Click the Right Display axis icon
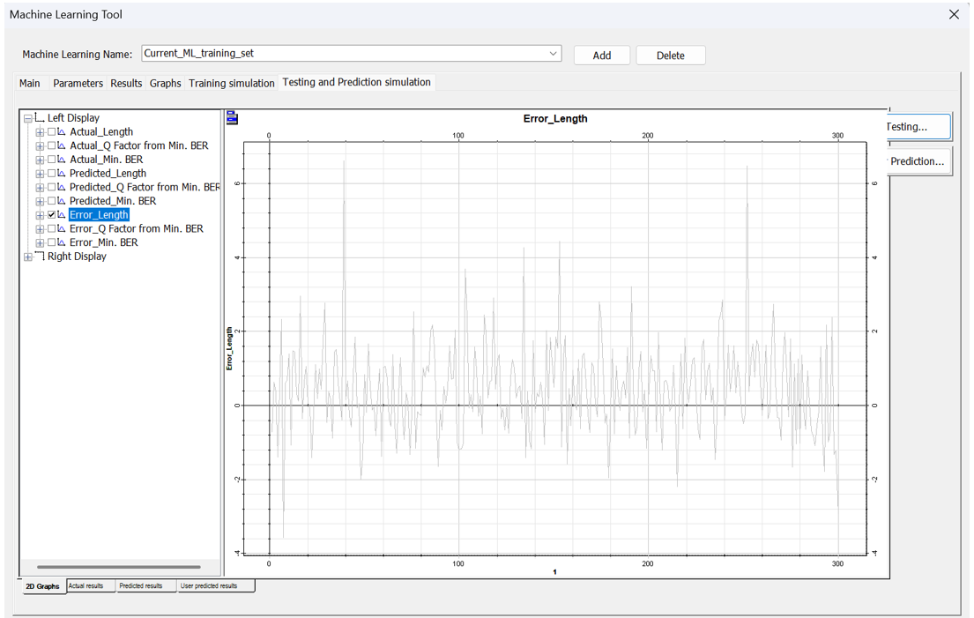 pyautogui.click(x=39, y=257)
